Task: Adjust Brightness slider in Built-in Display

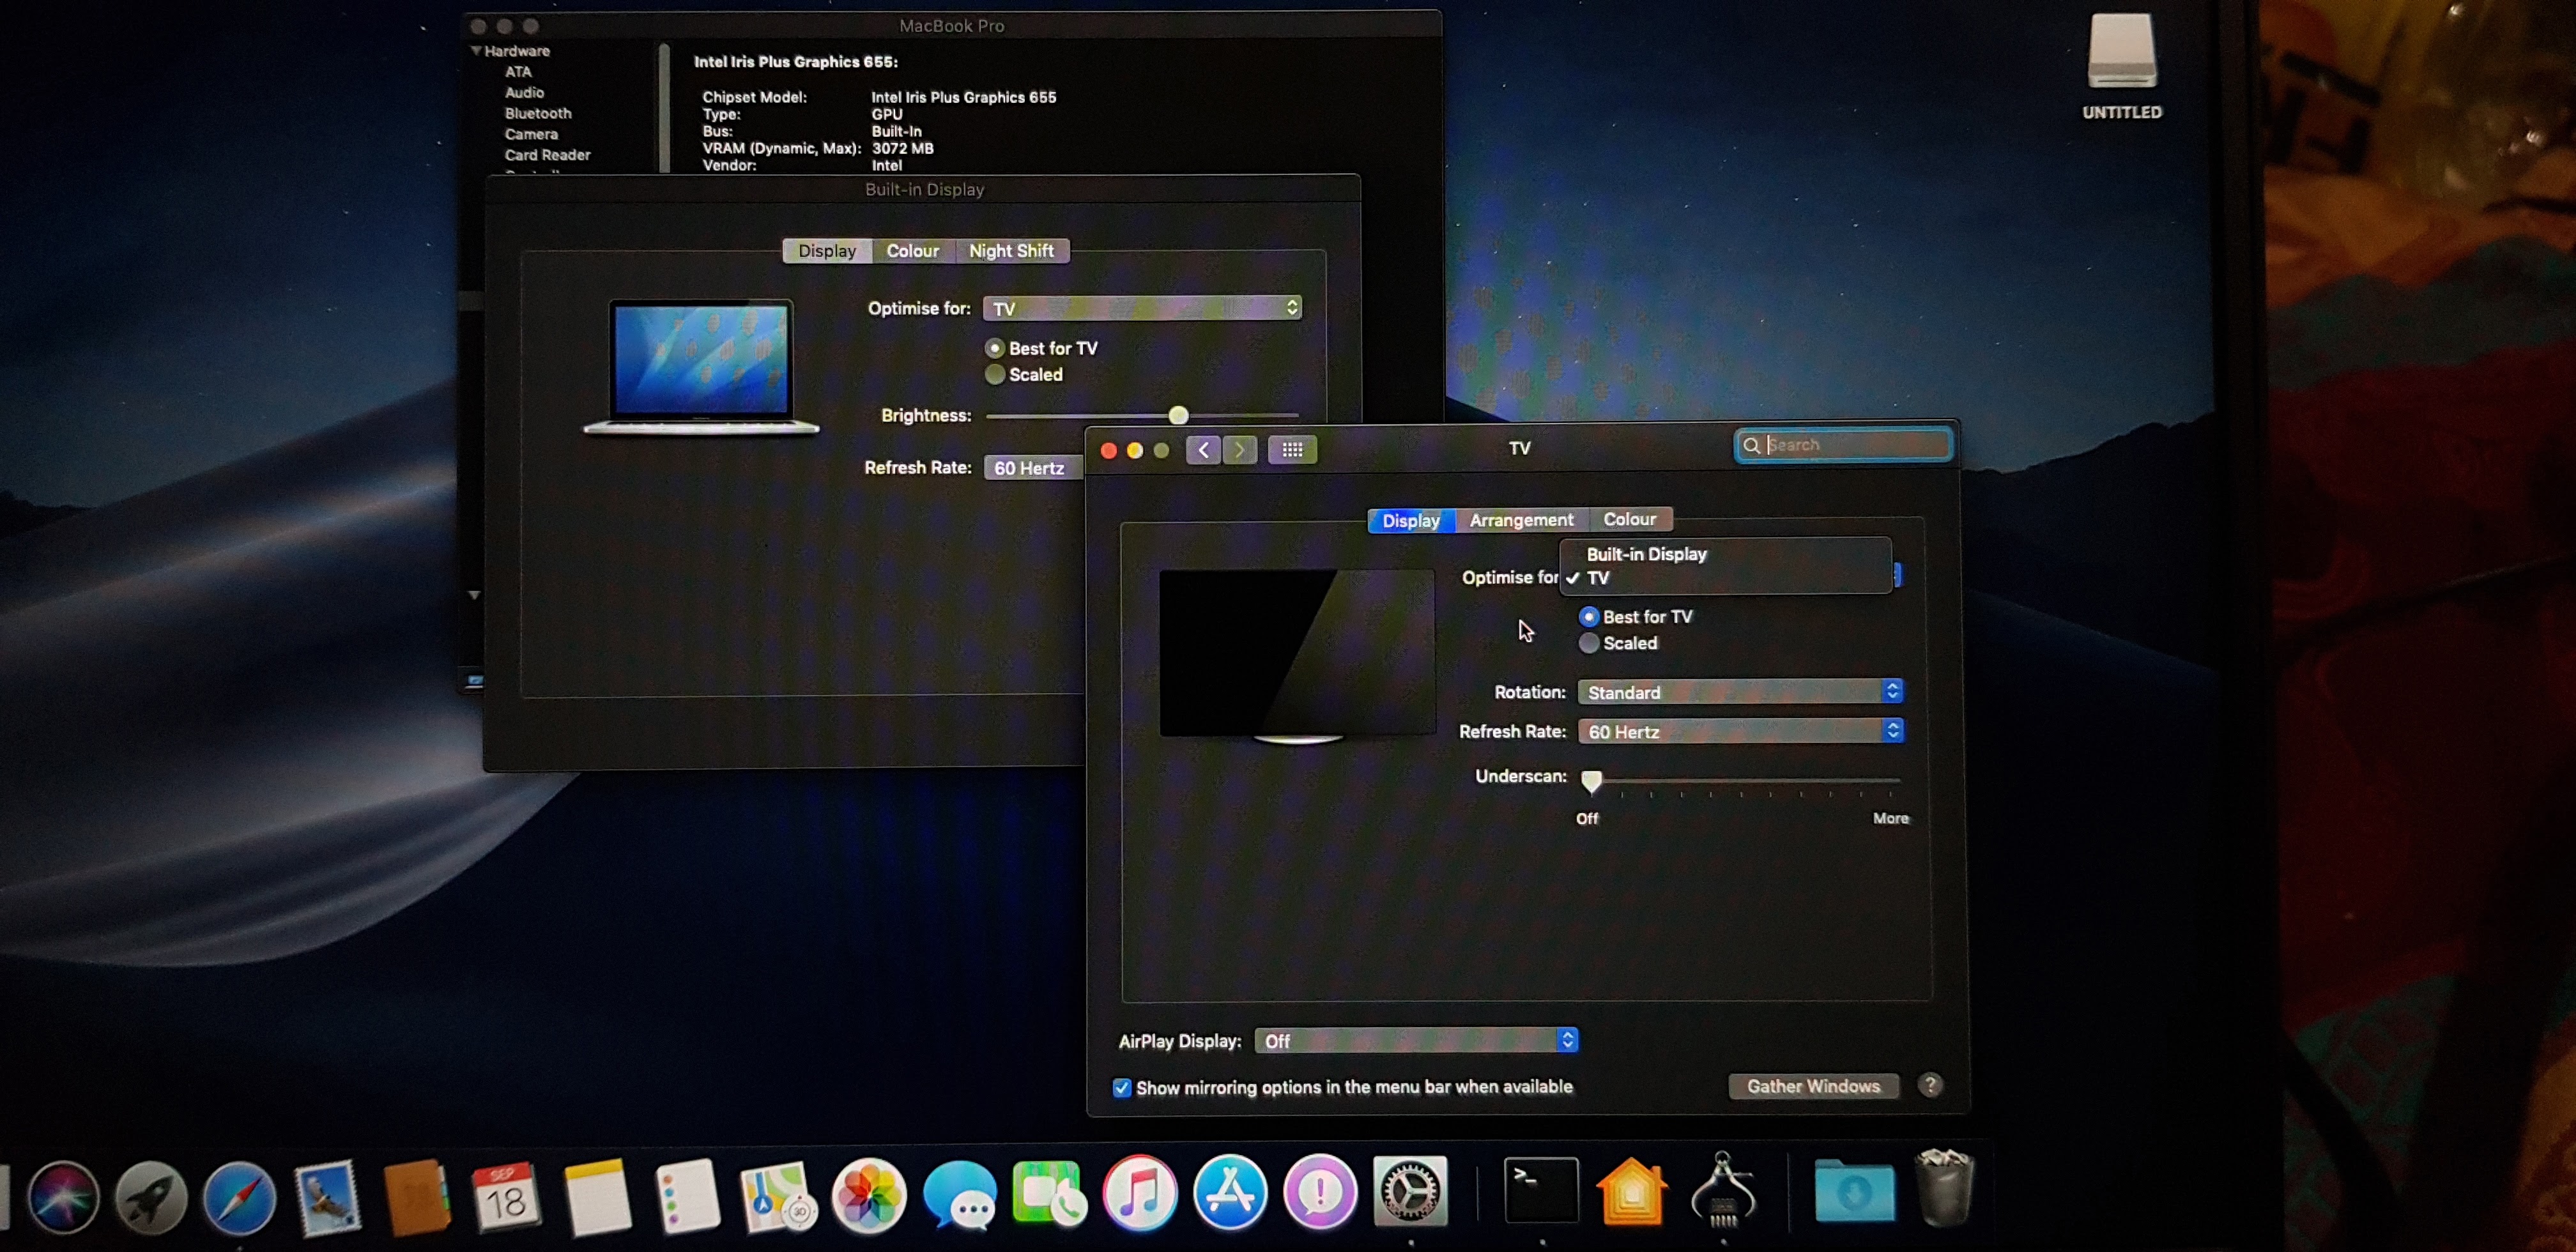Action: coord(1178,415)
